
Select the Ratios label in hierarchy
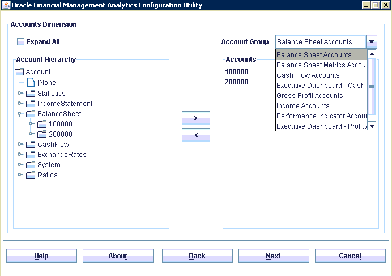point(48,175)
